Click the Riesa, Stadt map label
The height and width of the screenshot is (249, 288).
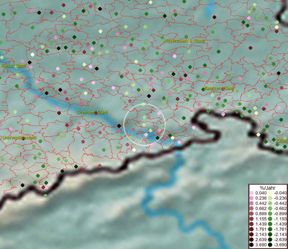coord(13,66)
